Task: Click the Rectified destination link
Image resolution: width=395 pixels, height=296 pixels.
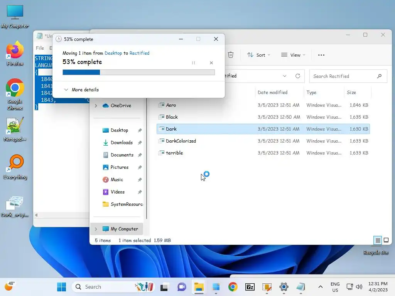Action: pos(139,53)
